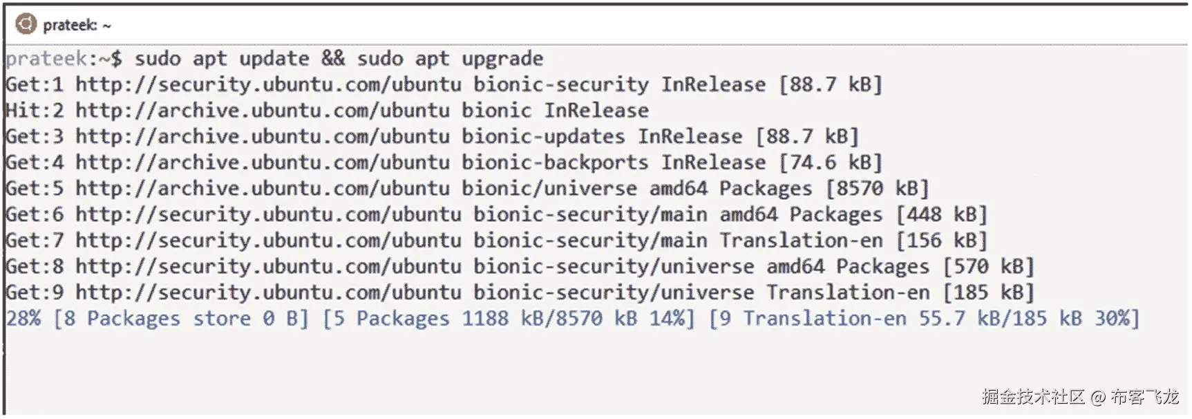Open the Get:1 security.ubuntu.com URL
1192x419 pixels.
point(268,84)
